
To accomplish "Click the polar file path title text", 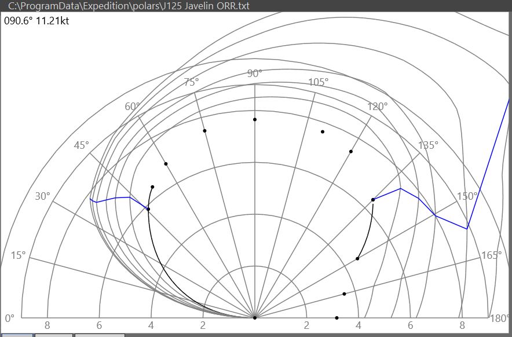I will [129, 6].
